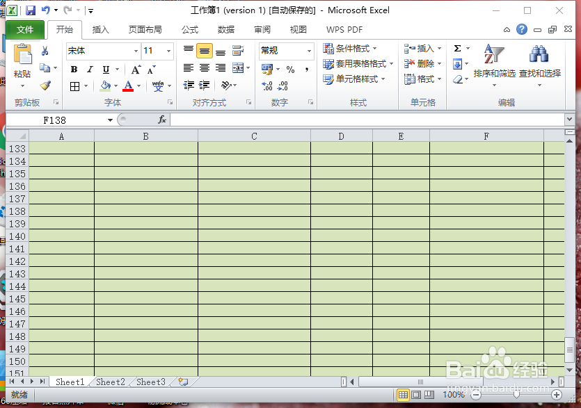581x408 pixels.
Task: Open the 宋体 font name dropdown
Action: pyautogui.click(x=135, y=51)
